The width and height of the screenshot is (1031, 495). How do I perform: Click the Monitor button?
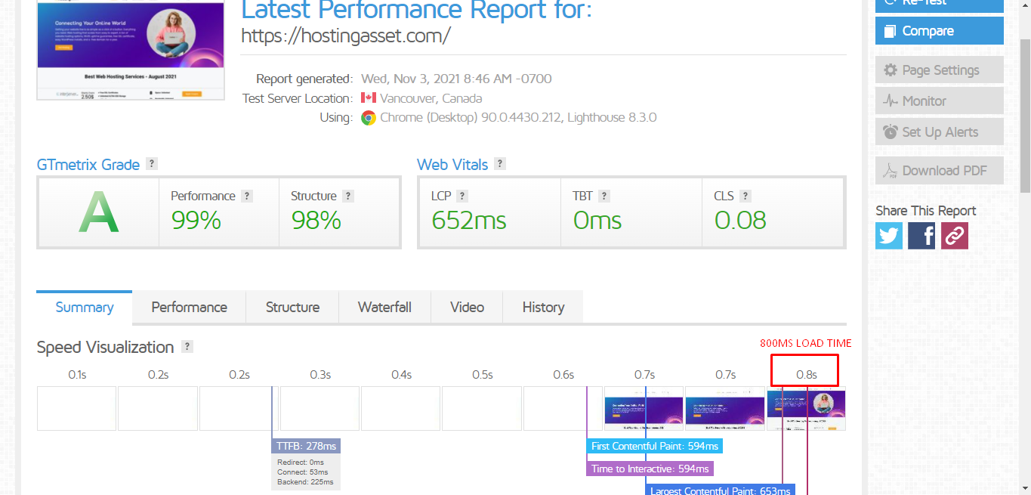coord(940,101)
